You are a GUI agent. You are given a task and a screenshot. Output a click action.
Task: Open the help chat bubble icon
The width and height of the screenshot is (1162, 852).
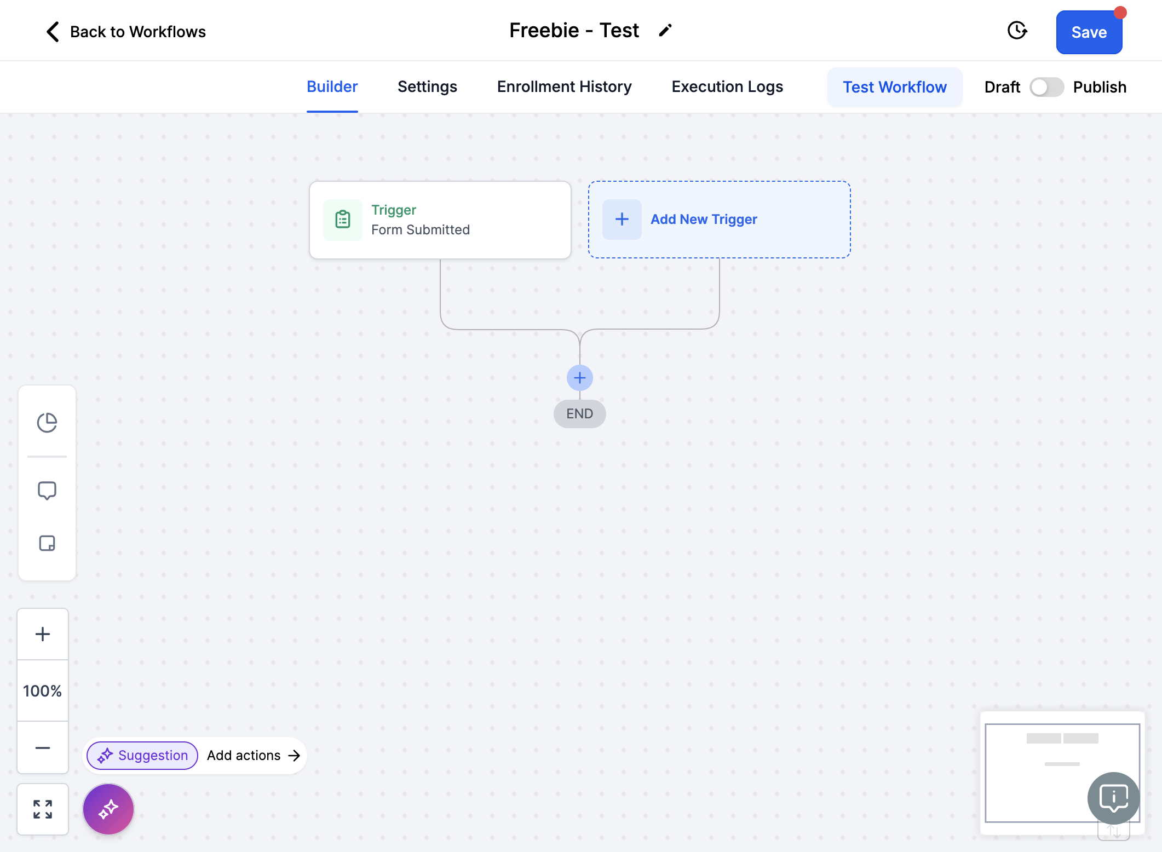(1114, 798)
